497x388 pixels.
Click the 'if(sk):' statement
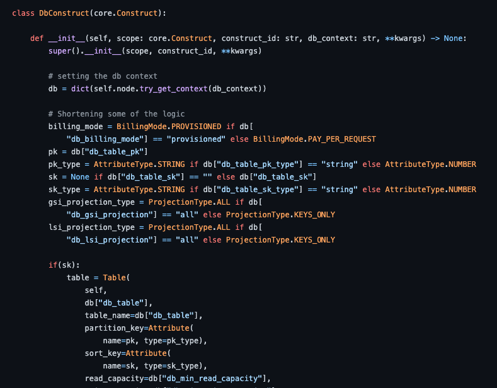[x=64, y=265]
